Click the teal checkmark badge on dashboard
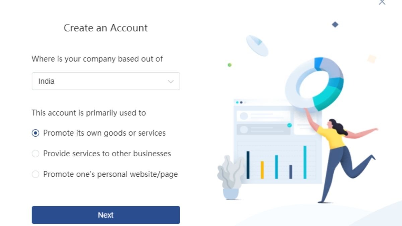Image resolution: width=402 pixels, height=226 pixels. tap(289, 125)
